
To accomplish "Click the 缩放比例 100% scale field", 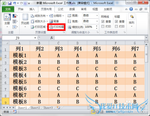I will tap(90, 27).
